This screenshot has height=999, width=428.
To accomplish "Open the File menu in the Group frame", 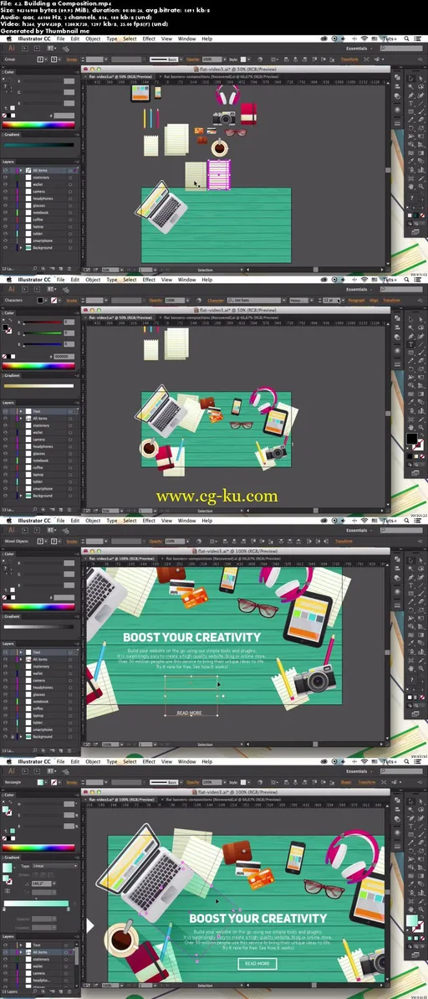I will pyautogui.click(x=60, y=39).
